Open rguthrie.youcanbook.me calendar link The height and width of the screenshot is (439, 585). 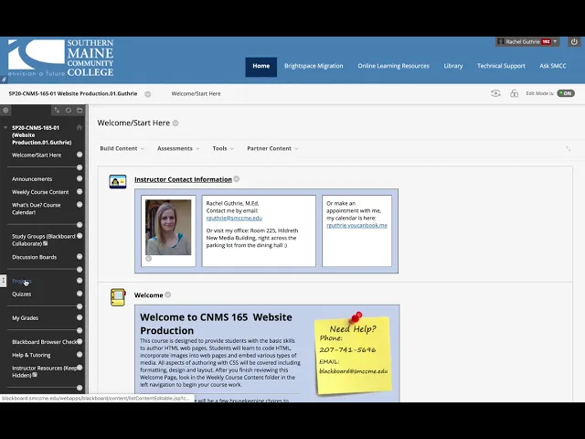(356, 226)
